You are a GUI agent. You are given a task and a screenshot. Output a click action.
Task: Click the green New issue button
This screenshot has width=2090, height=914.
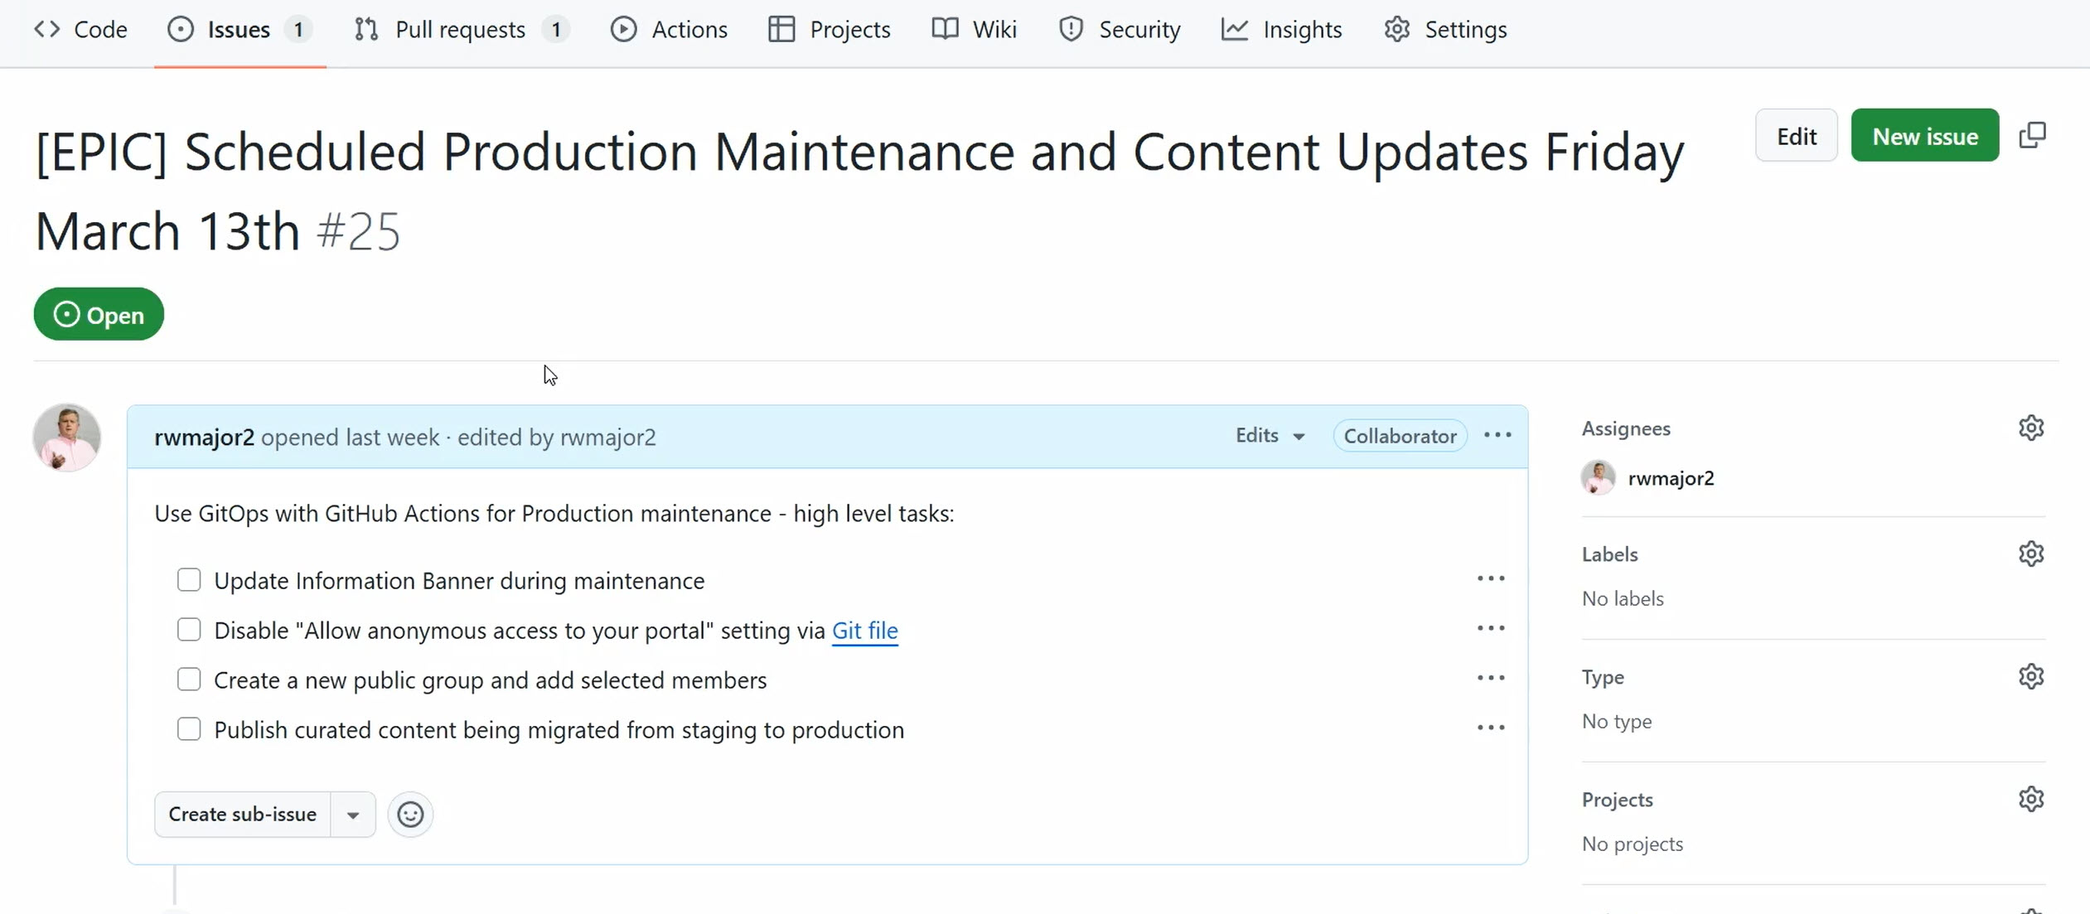point(1924,136)
